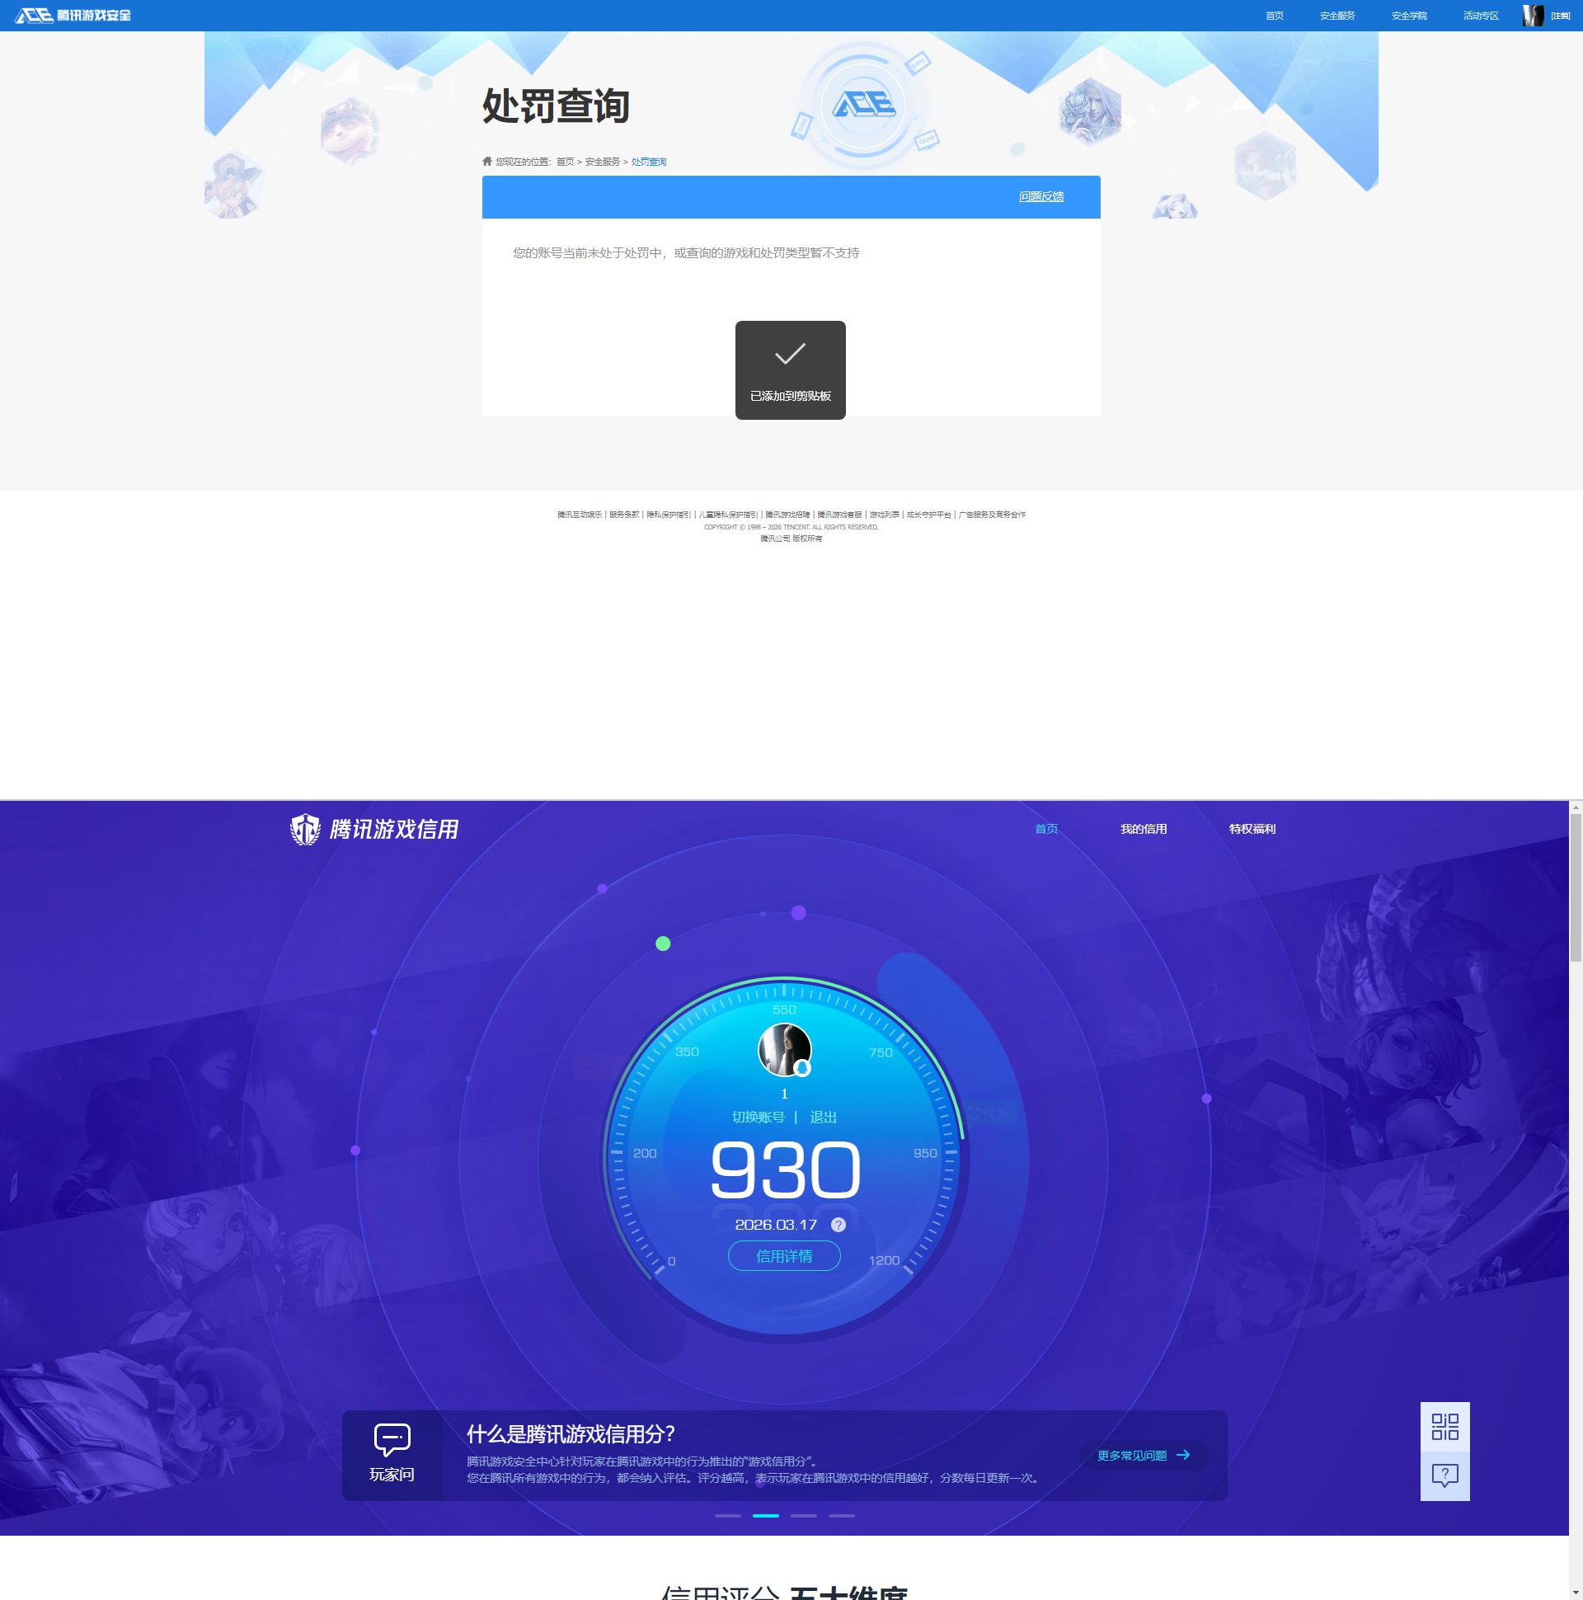Viewport: 1583px width, 1600px height.
Task: Switch to the 我的信用 tab
Action: tap(1144, 828)
